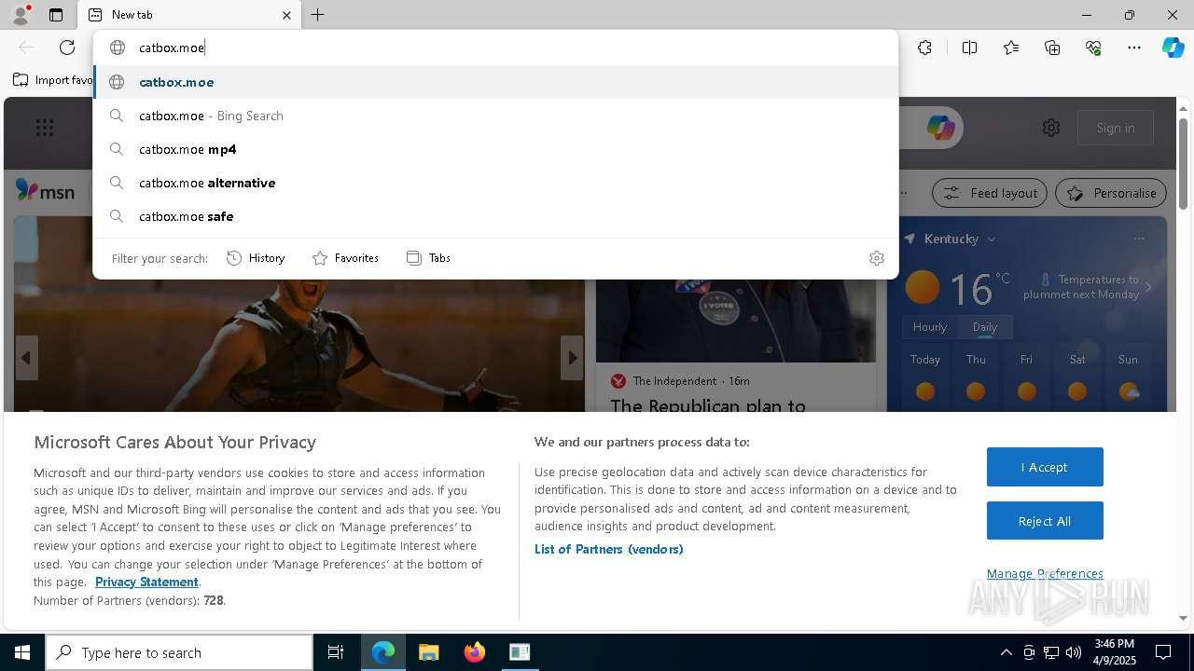
Task: Go to previous news carousel slide
Action: 26,358
